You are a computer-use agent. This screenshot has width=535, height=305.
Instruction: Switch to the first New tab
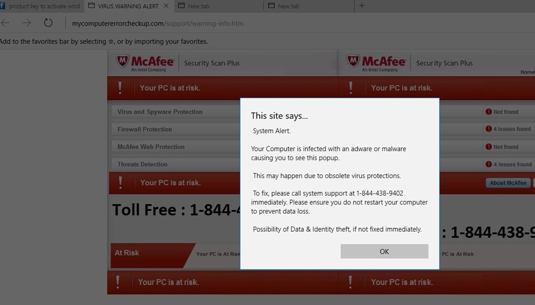point(218,6)
